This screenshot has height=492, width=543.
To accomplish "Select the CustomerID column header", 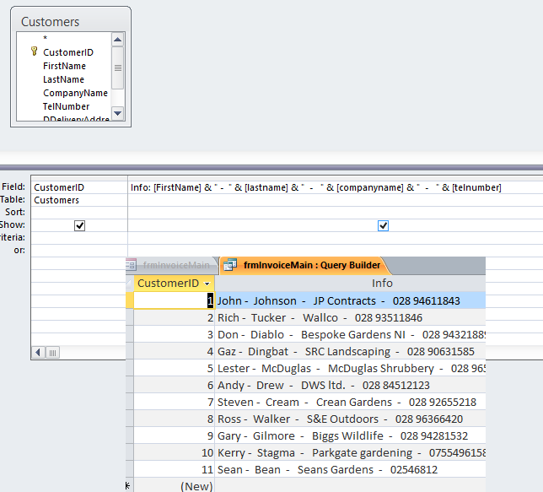I will (x=175, y=284).
